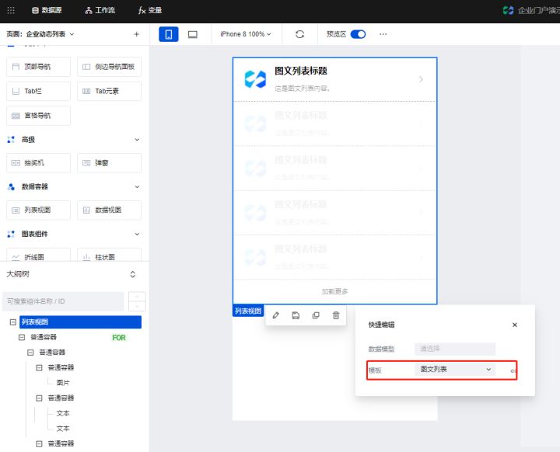The image size is (560, 452).
Task: Click the first list item logo image
Action: pyautogui.click(x=255, y=79)
